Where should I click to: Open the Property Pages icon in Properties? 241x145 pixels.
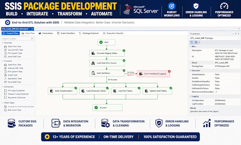pos(200,42)
